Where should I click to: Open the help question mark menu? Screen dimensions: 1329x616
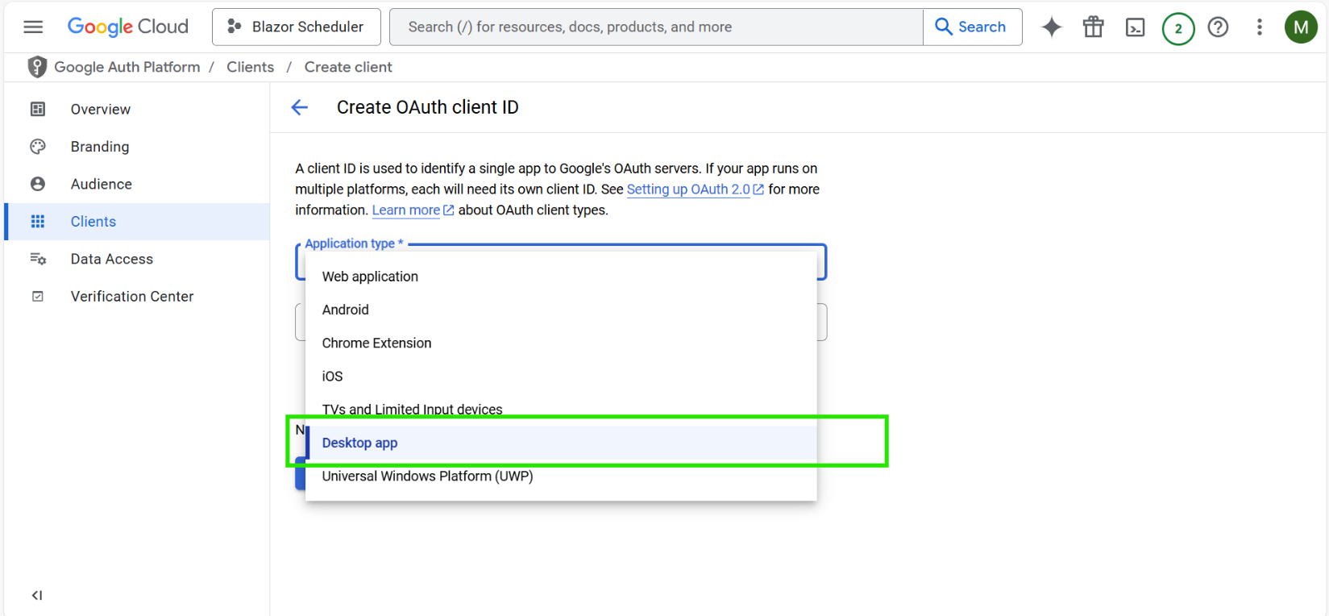1219,27
